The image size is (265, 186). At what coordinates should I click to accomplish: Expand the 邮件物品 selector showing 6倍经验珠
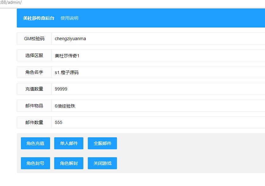[x=158, y=106]
